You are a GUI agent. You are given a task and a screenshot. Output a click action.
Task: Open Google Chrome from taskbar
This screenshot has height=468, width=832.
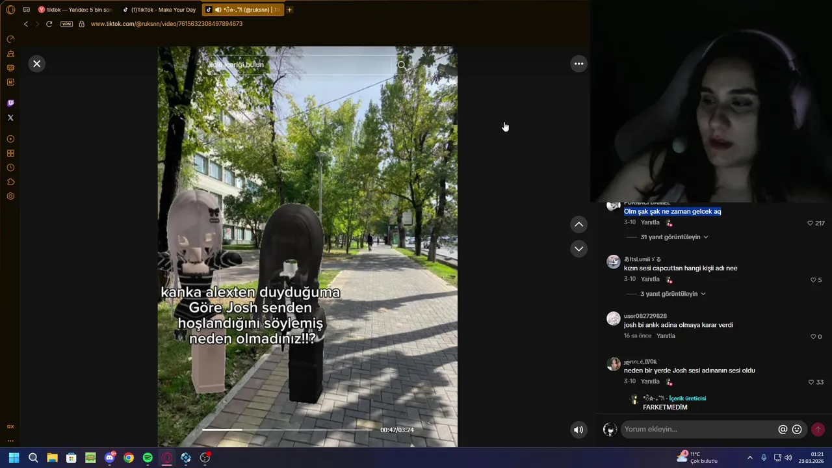(x=129, y=458)
